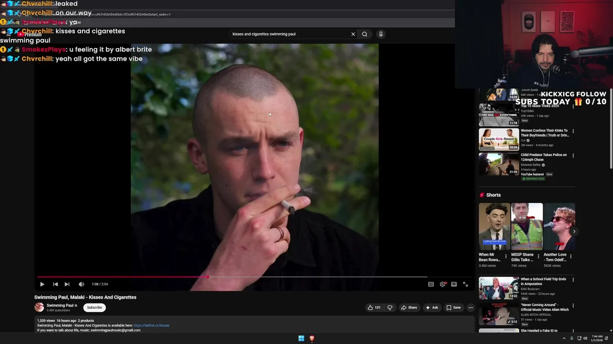
Task: Open options for the Women Confess Their Kinks video
Action: [x=573, y=131]
